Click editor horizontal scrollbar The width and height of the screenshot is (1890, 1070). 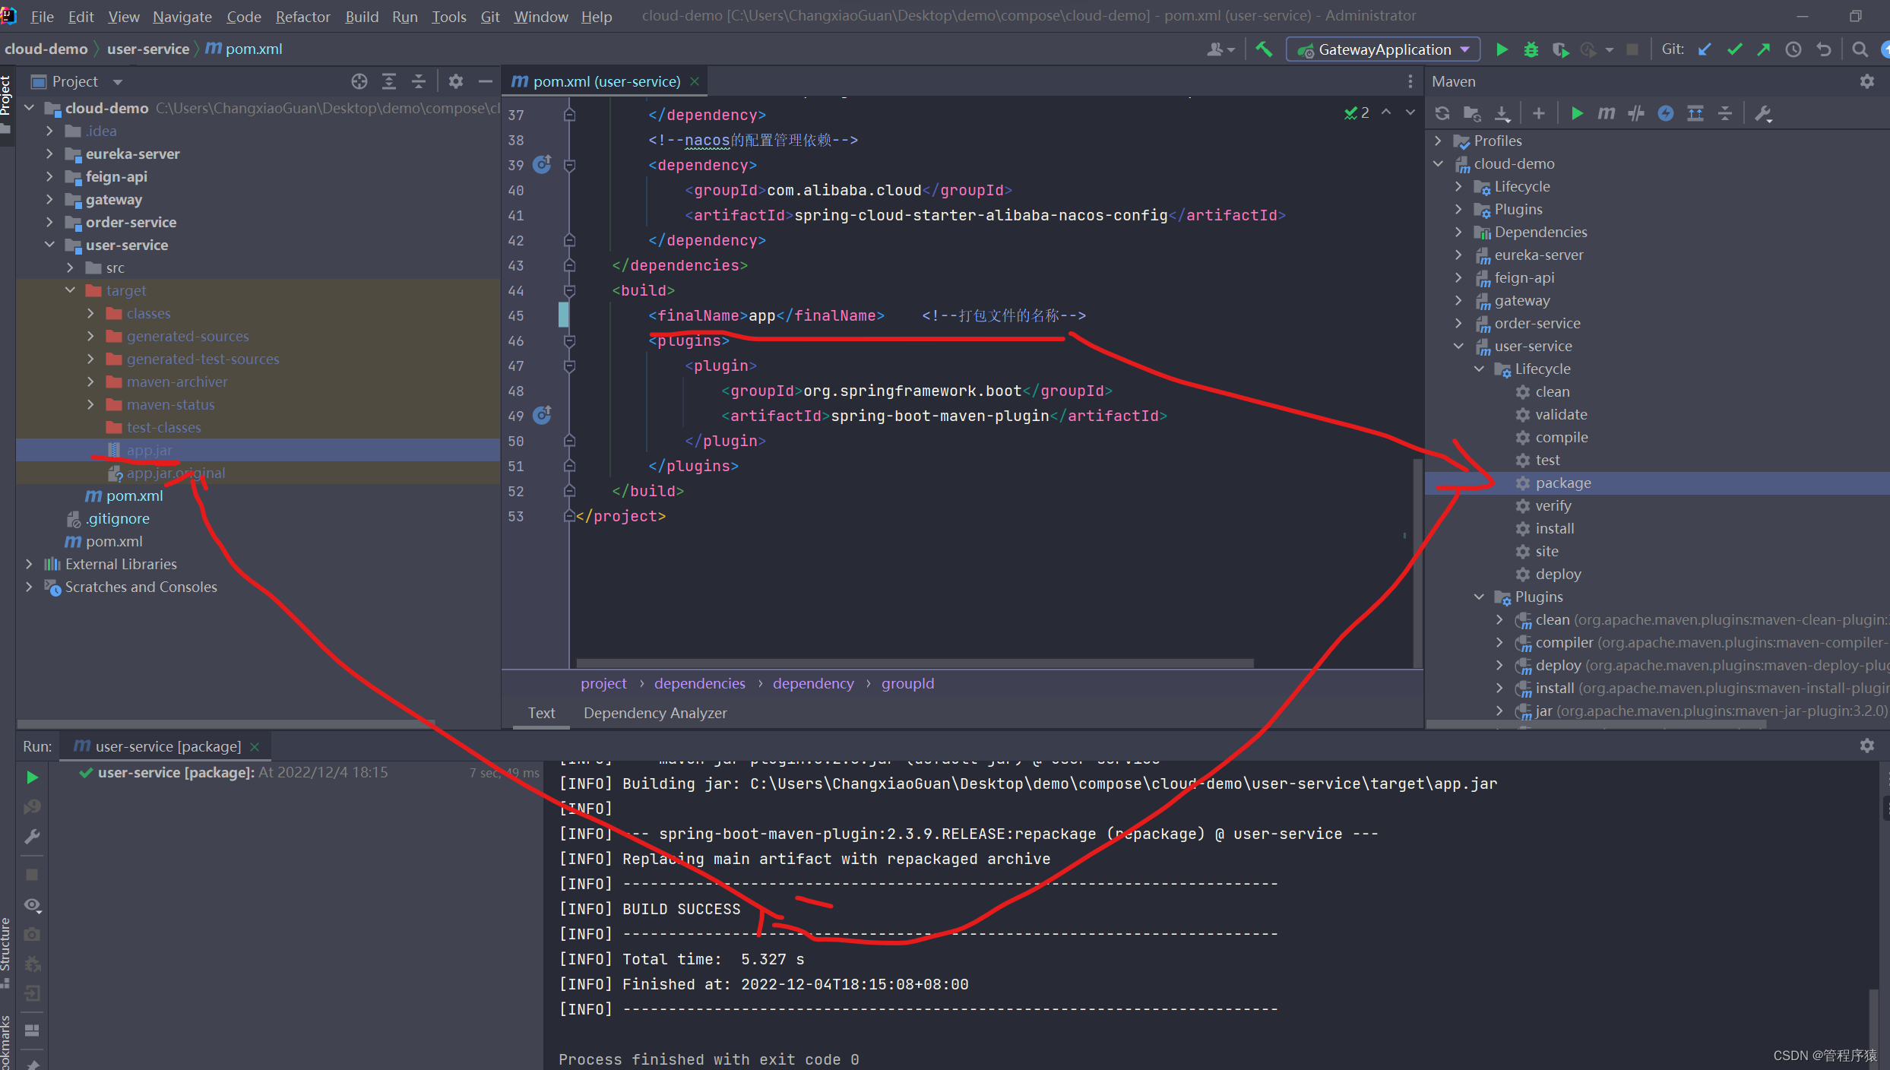point(915,663)
